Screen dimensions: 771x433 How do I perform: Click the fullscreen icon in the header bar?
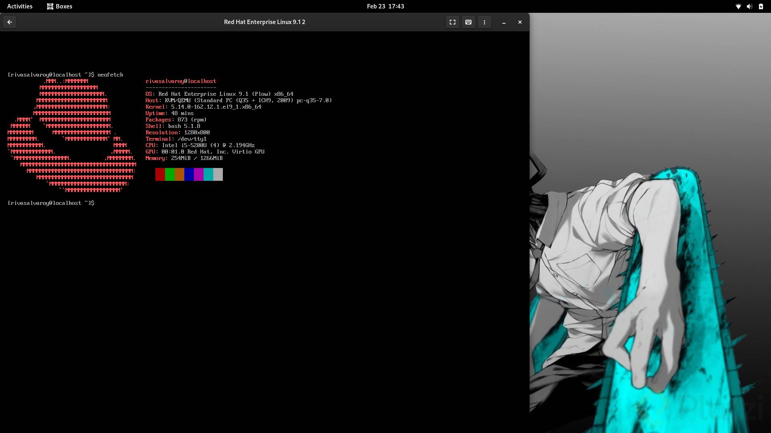[x=452, y=22]
